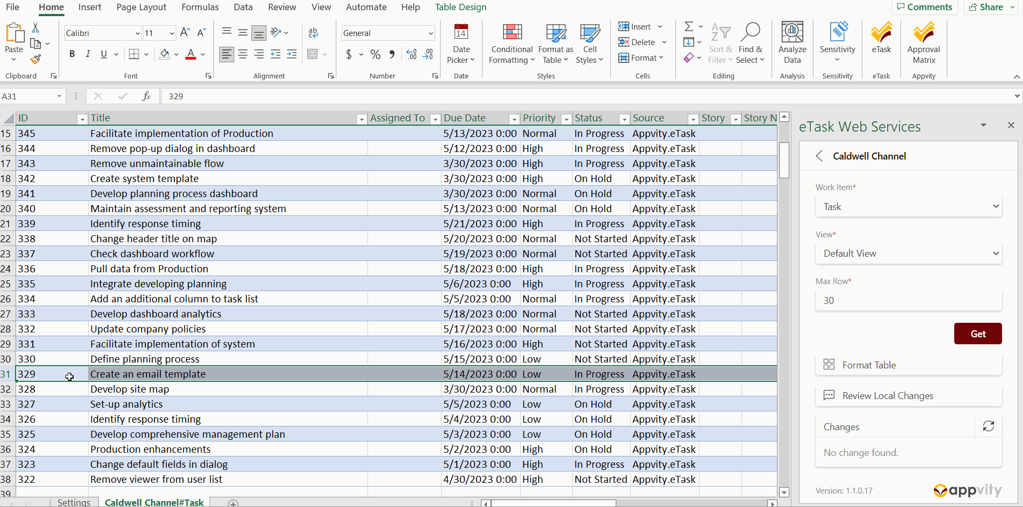Click the Format Painter icon
Viewport: 1023px width, 507px height.
pos(36,60)
